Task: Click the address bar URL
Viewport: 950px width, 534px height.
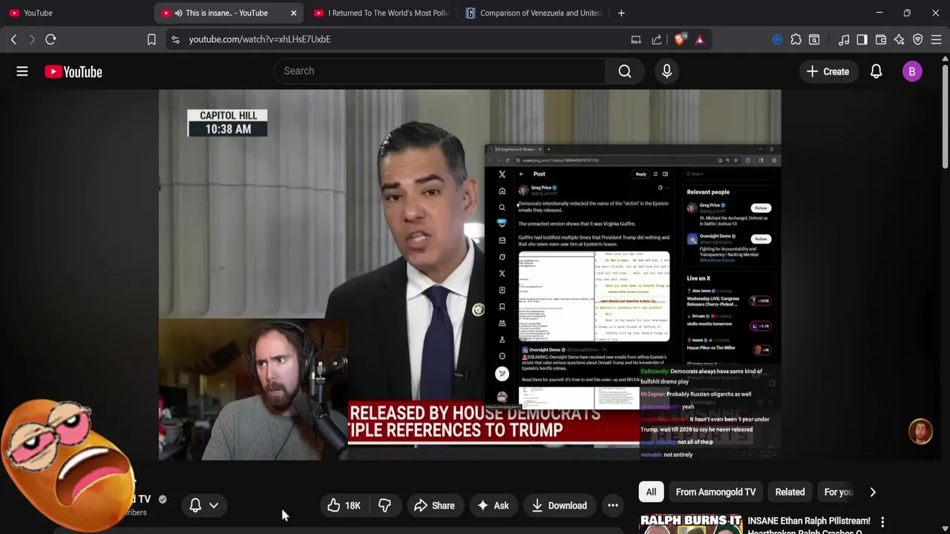Action: click(260, 39)
